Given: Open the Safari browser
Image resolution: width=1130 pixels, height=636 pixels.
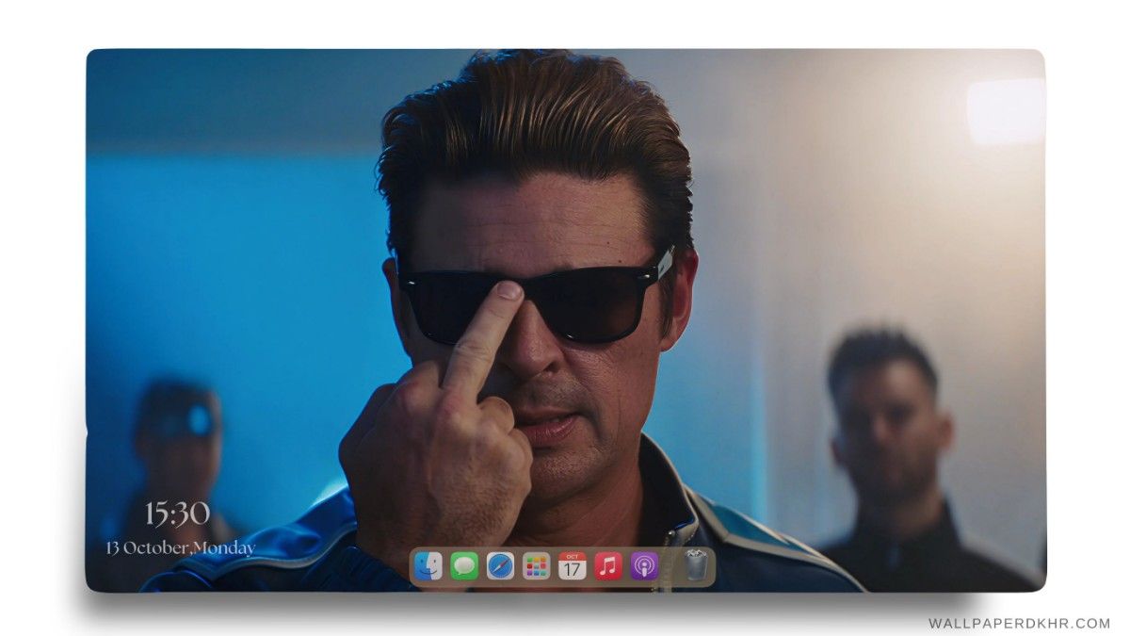Looking at the screenshot, I should coord(500,565).
